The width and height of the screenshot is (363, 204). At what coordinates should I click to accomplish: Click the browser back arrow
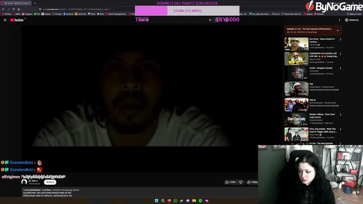coord(3,9)
